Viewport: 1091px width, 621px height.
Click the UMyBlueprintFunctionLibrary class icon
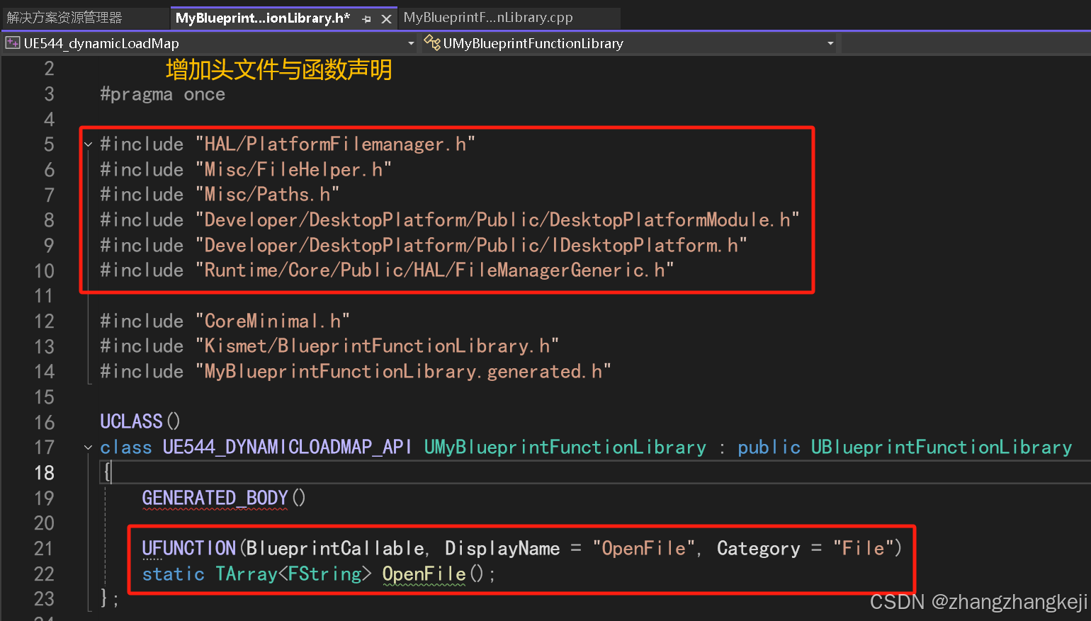click(432, 43)
